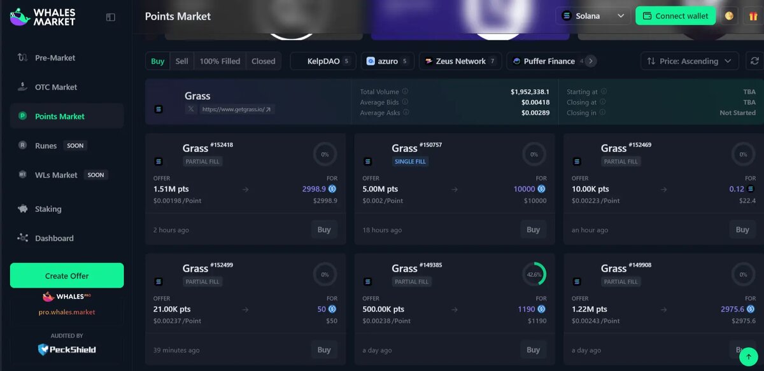764x371 pixels.
Task: Switch to the Sell tab
Action: [182, 61]
